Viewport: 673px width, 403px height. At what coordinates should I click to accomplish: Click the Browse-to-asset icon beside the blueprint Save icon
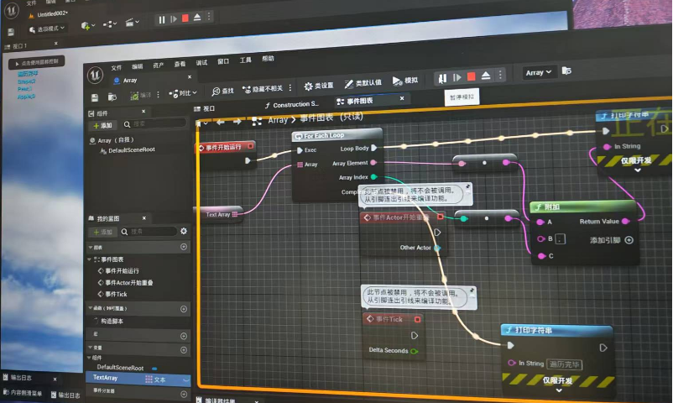pos(112,97)
